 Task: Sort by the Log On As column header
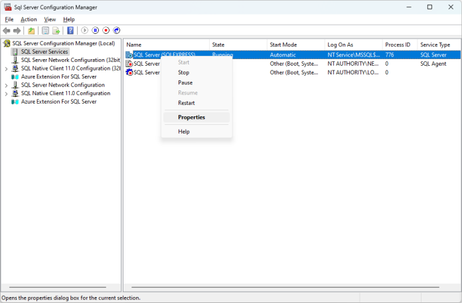tap(354, 45)
